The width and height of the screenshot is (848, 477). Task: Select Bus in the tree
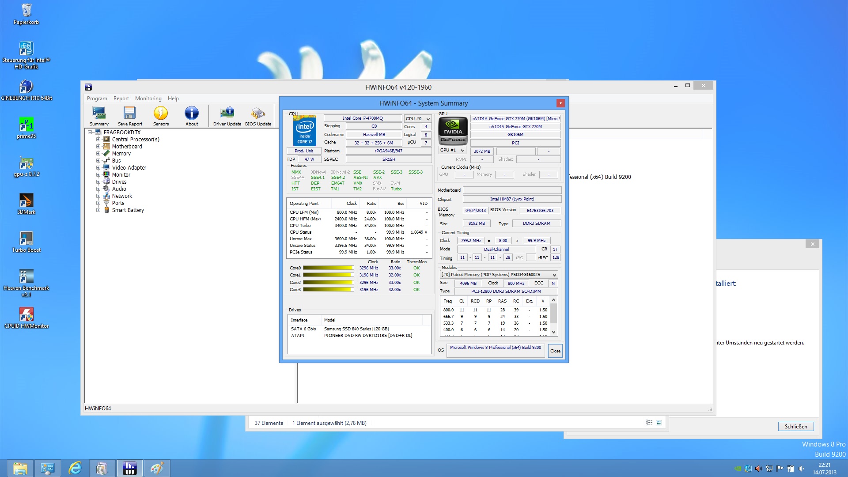[x=116, y=161]
